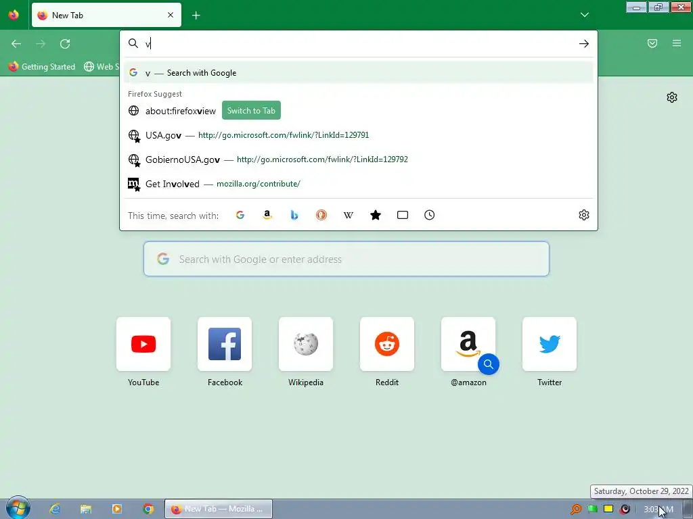Open the Firefox application menu
This screenshot has height=519, width=693.
677,43
